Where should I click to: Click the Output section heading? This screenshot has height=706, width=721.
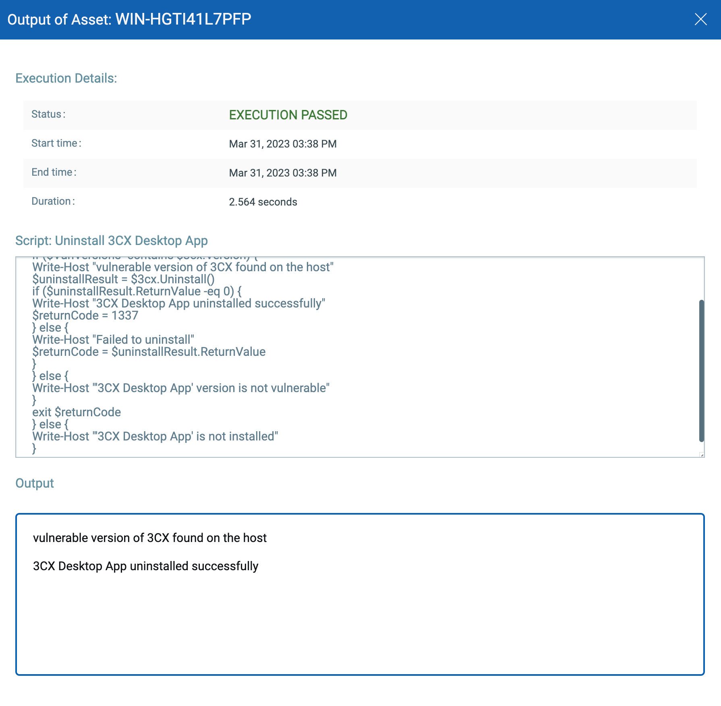(x=35, y=483)
